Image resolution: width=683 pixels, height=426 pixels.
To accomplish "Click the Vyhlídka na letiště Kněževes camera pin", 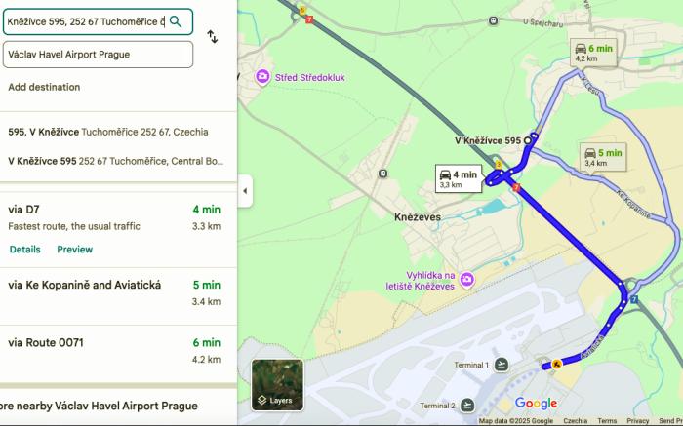I will pos(466,280).
